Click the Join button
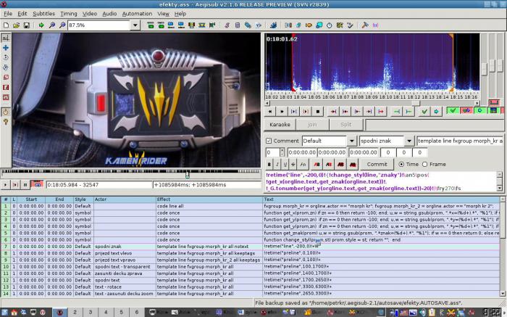Image resolution: width=507 pixels, height=317 pixels. tap(312, 125)
